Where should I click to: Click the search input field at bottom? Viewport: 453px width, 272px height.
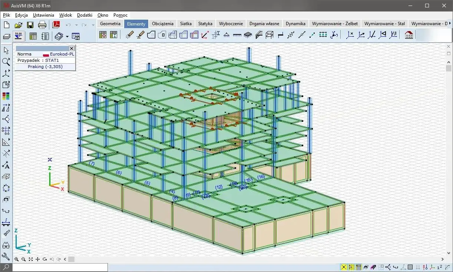60,267
